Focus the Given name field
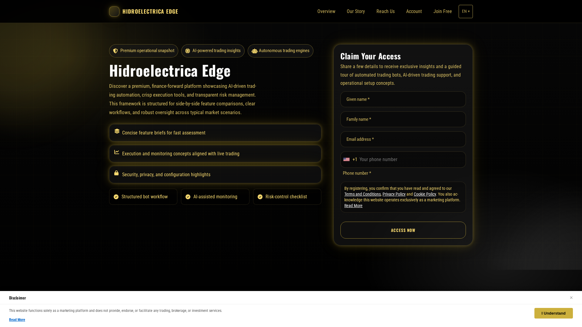This screenshot has height=327, width=582. point(403,99)
